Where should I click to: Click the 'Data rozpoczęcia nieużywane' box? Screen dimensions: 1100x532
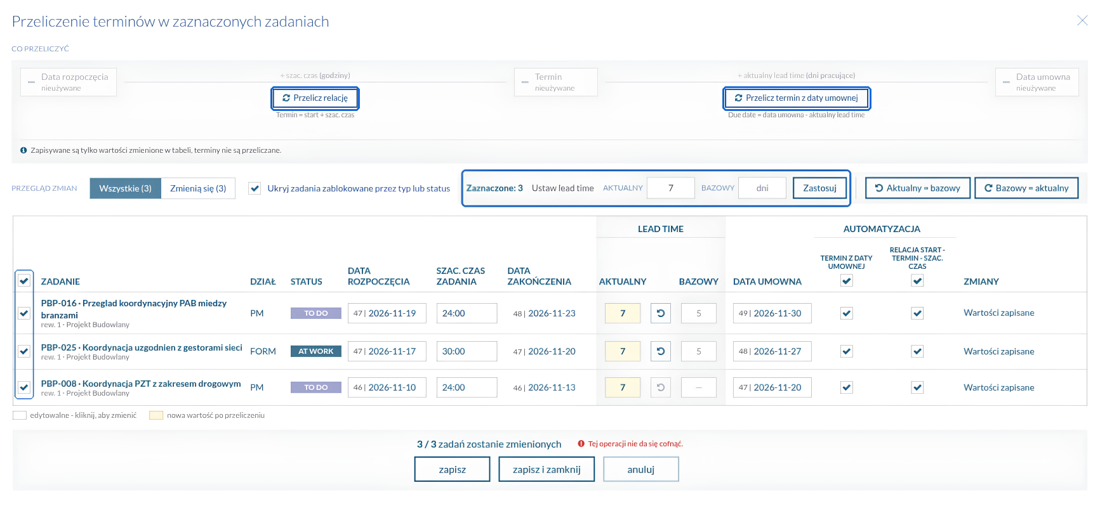tap(69, 82)
